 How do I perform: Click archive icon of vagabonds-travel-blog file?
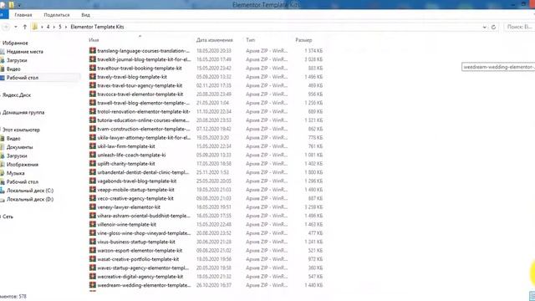(93, 181)
